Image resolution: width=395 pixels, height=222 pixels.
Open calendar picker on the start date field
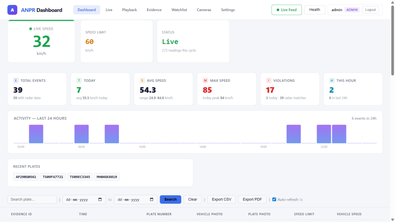pos(100,199)
